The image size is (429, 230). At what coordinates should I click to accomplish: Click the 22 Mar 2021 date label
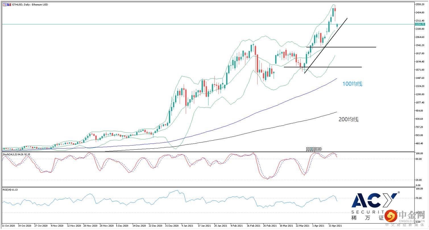(x=302, y=226)
